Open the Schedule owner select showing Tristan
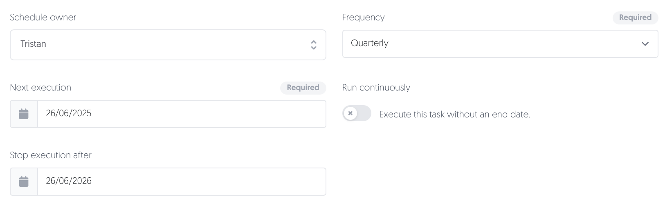The width and height of the screenshot is (665, 212). (168, 45)
